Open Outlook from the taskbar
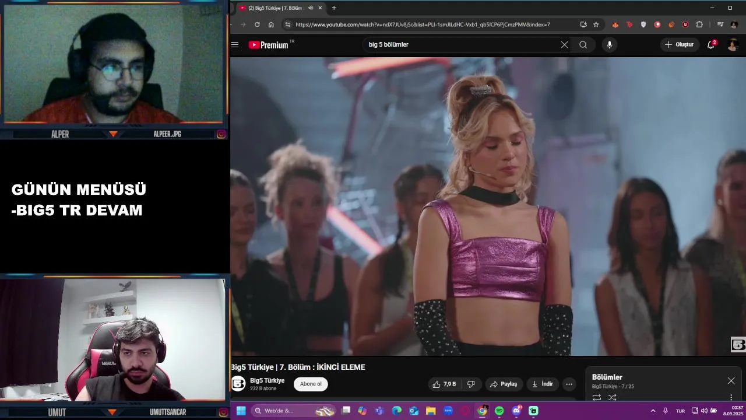The width and height of the screenshot is (746, 420). [x=414, y=411]
